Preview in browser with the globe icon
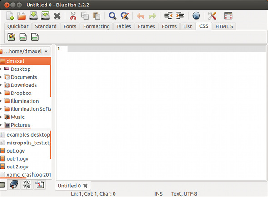 click(x=196, y=16)
